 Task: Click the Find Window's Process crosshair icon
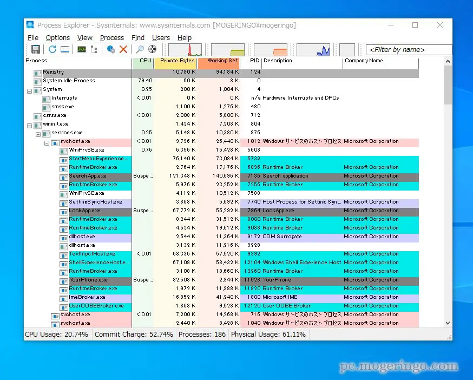point(152,49)
